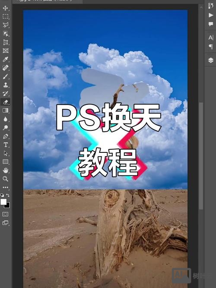Toggle Quick Mask mode
The width and height of the screenshot is (216, 288).
click(x=5, y=214)
